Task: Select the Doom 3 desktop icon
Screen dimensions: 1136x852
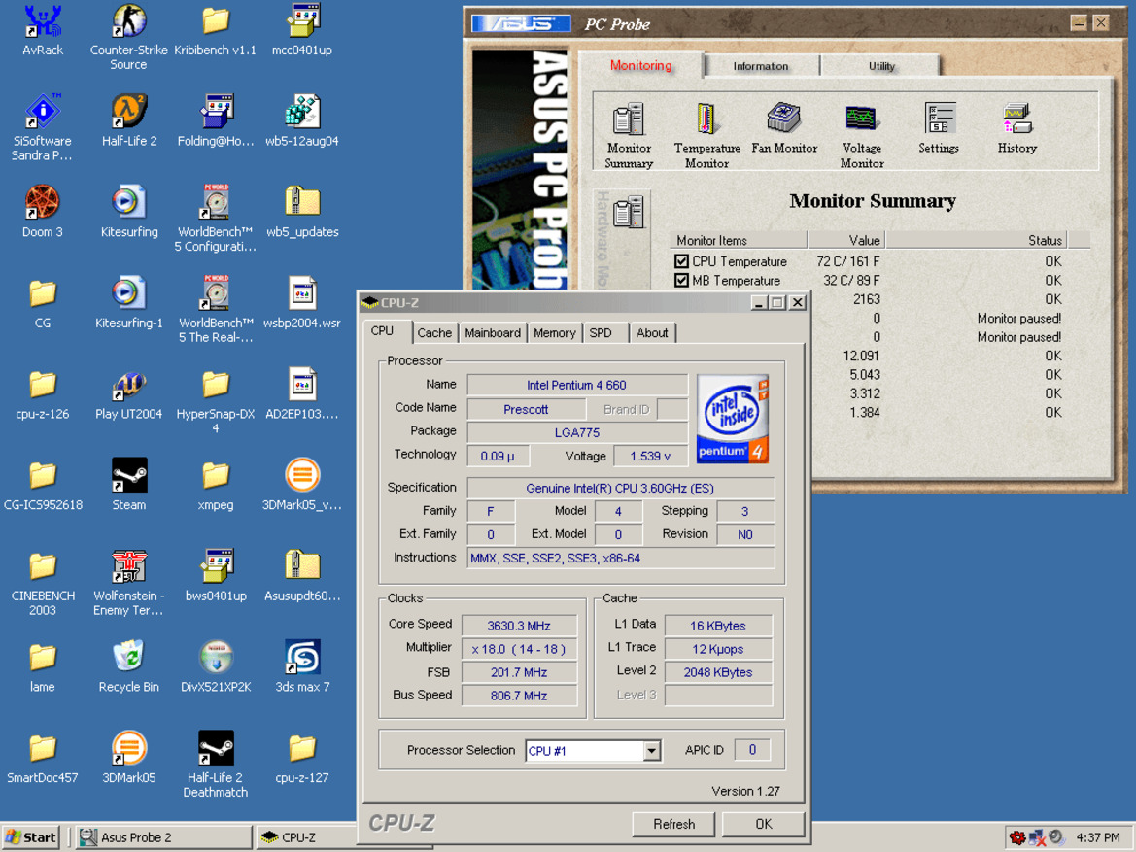Action: point(43,213)
